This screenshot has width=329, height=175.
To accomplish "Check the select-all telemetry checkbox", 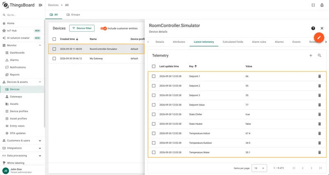I will coord(153,67).
